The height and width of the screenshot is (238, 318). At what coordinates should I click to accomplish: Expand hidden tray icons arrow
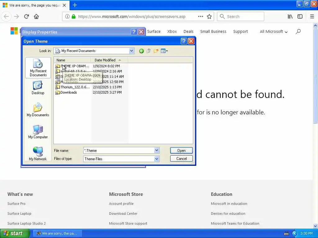pos(295,234)
